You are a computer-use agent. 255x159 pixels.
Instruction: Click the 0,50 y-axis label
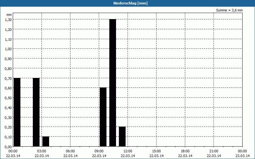click(x=9, y=98)
